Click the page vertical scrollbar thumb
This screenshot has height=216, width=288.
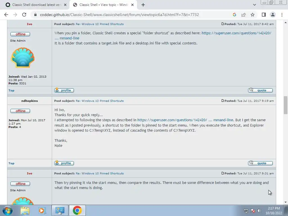coord(285,105)
